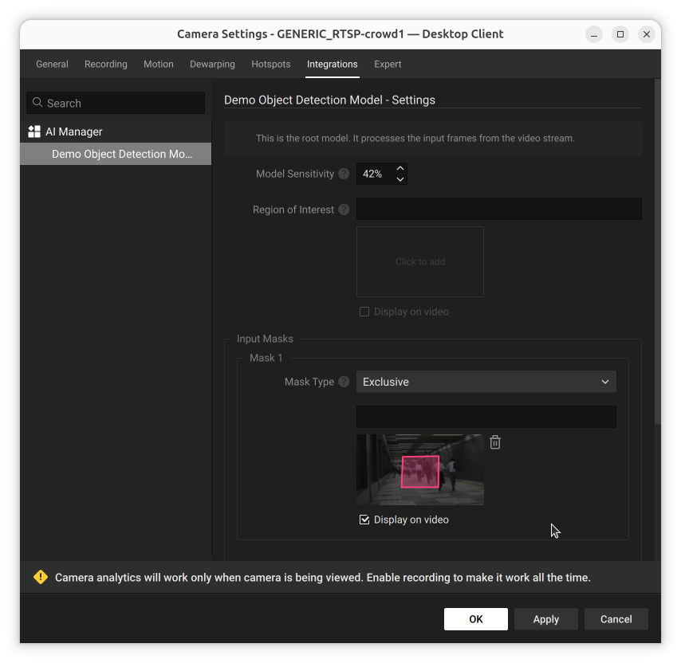Switch to the General tab

pyautogui.click(x=52, y=65)
